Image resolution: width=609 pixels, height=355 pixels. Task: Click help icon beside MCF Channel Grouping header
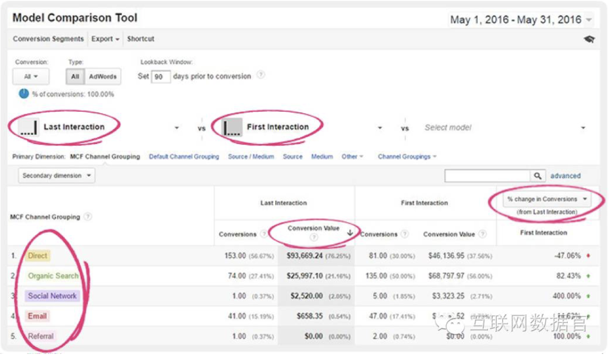(88, 217)
